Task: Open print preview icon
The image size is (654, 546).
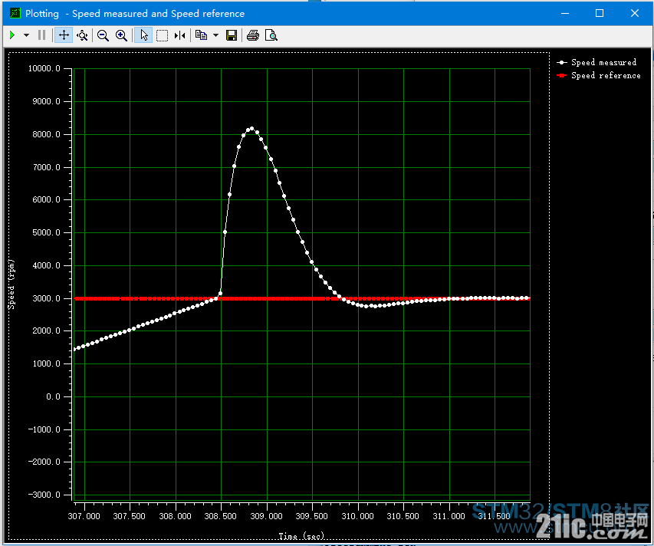Action: 271,35
